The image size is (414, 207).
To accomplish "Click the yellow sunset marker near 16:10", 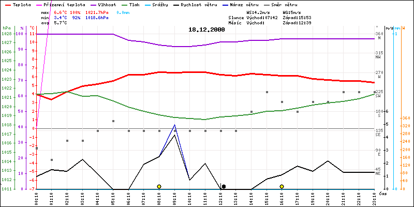I will tap(282, 186).
